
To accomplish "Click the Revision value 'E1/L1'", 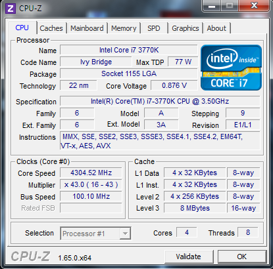I will tap(243, 125).
